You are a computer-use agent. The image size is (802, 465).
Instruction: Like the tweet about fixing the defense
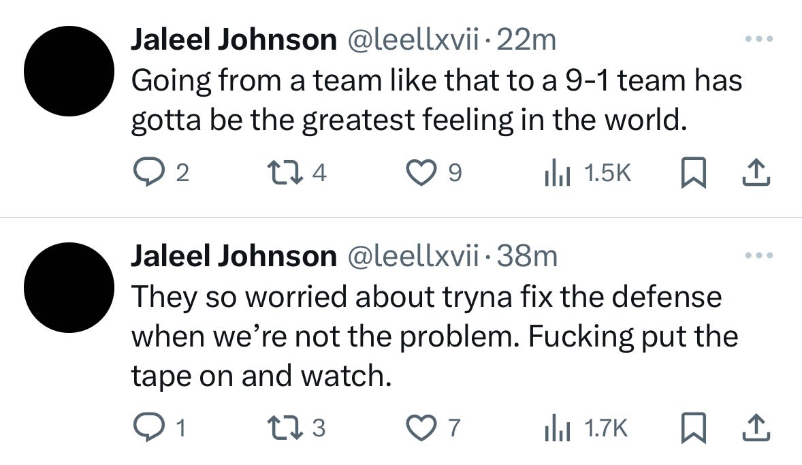pyautogui.click(x=420, y=428)
